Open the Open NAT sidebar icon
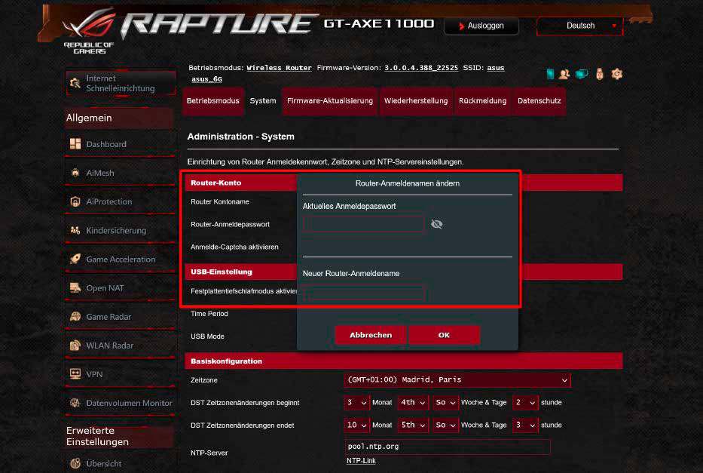This screenshot has height=473, width=703. (x=75, y=287)
